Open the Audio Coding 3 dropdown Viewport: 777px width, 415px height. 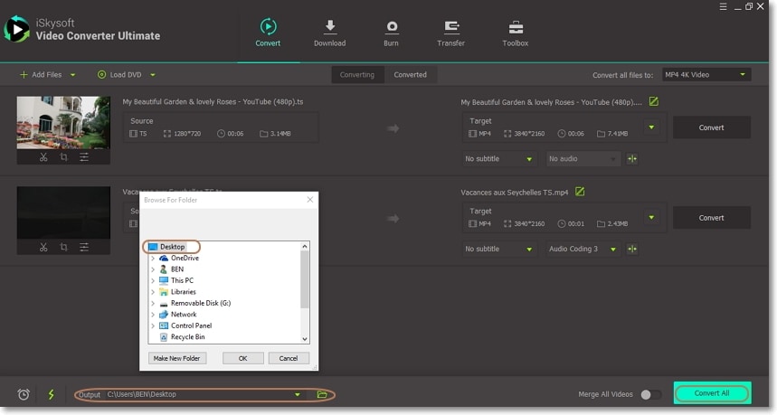tap(583, 250)
